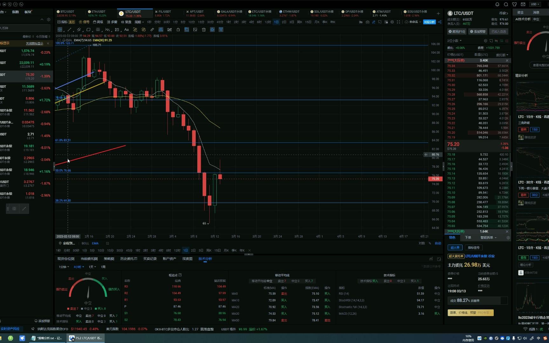Select the ruler measure tool
Viewport: 549px width, 343px height.
152,30
